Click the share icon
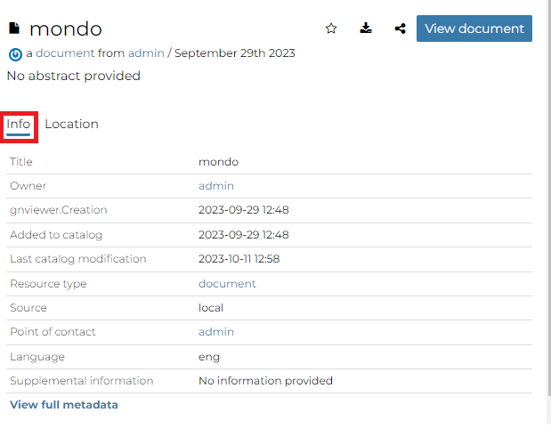Image resolution: width=551 pixels, height=437 pixels. coord(401,28)
